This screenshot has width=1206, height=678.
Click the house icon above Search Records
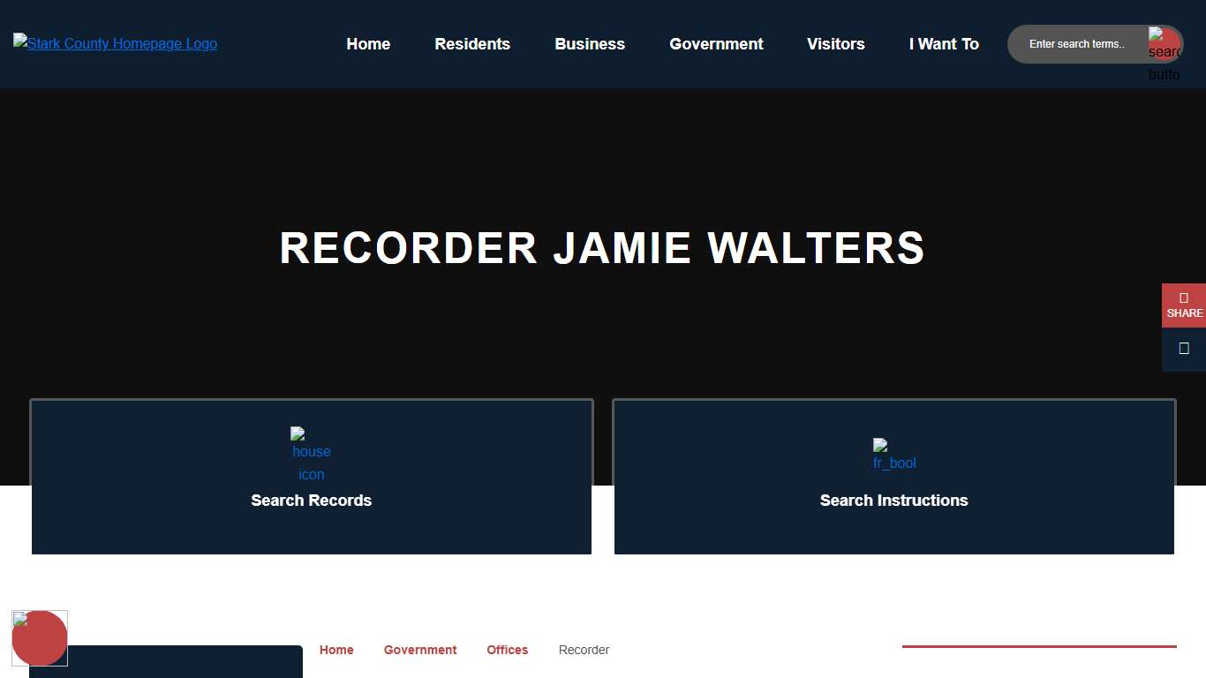tap(311, 455)
